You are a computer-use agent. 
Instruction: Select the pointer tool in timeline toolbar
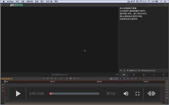click(120, 78)
